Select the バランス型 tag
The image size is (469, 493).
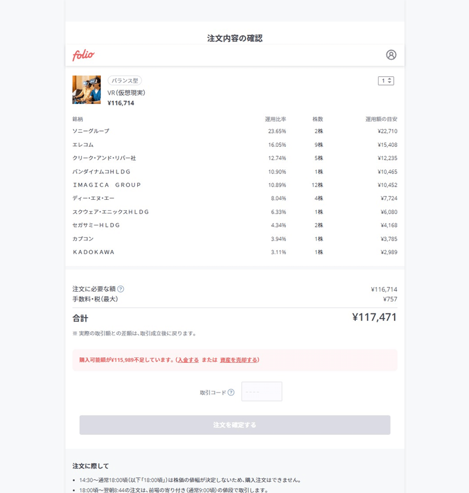[125, 81]
